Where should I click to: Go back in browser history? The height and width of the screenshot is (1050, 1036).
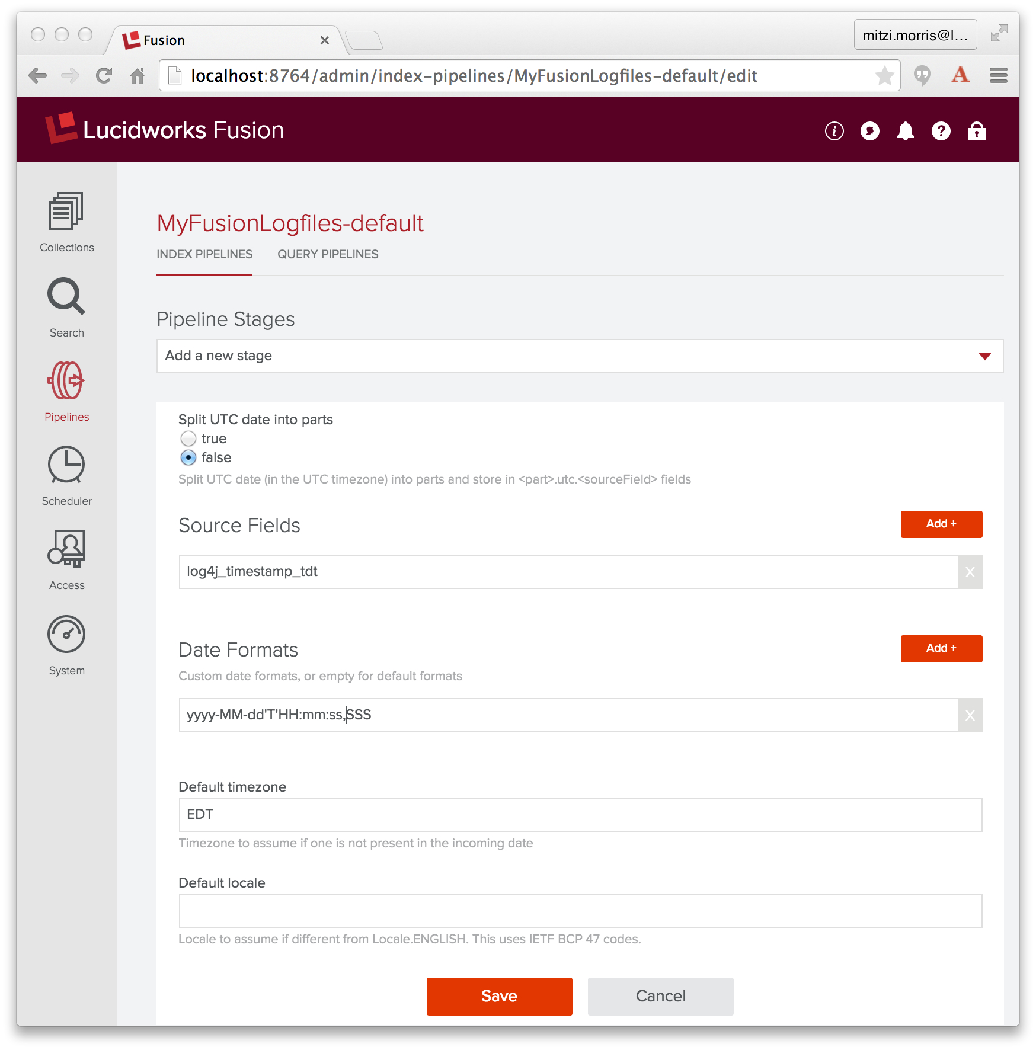click(x=37, y=76)
